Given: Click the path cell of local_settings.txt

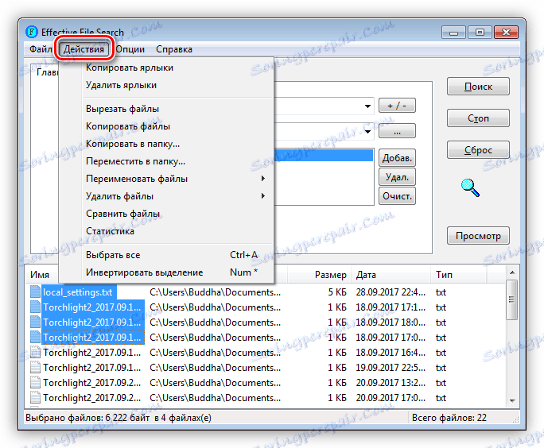Looking at the screenshot, I should 215,292.
